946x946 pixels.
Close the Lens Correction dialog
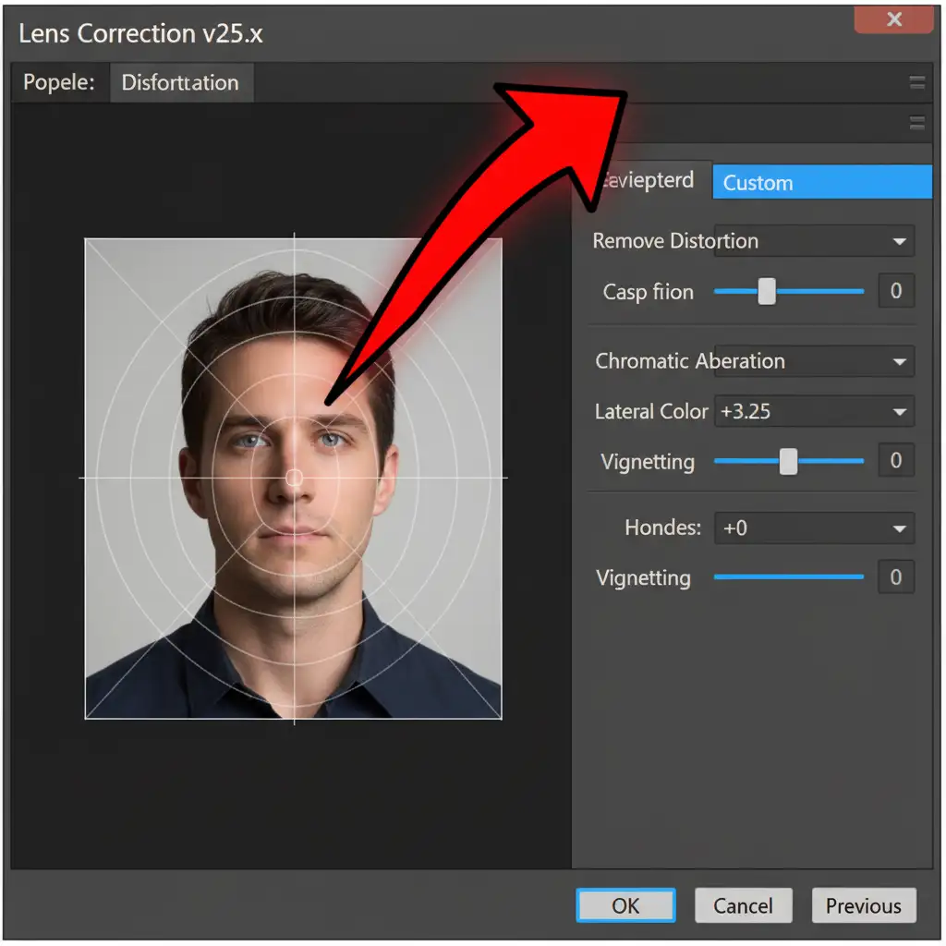coord(892,19)
